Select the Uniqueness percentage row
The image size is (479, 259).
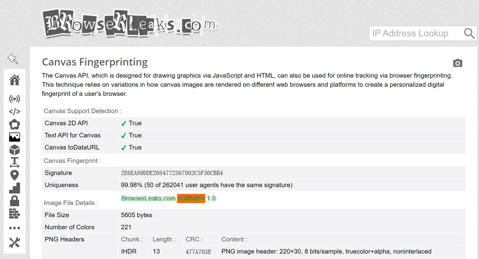pos(206,185)
